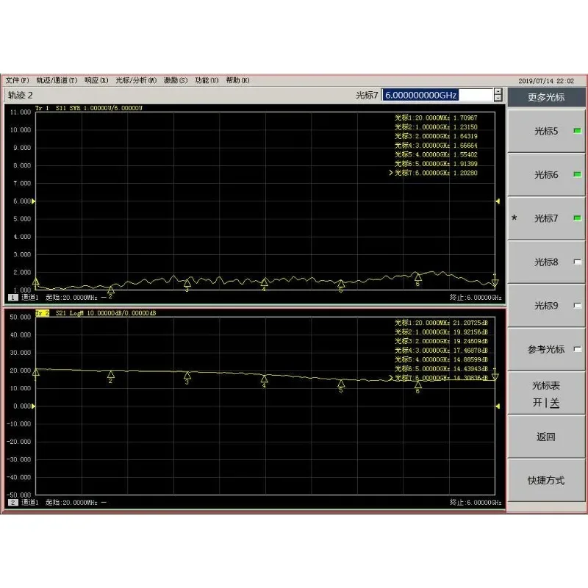The image size is (588, 588).
Task: Click the 快捷方式 shortcut softkey
Action: point(546,481)
